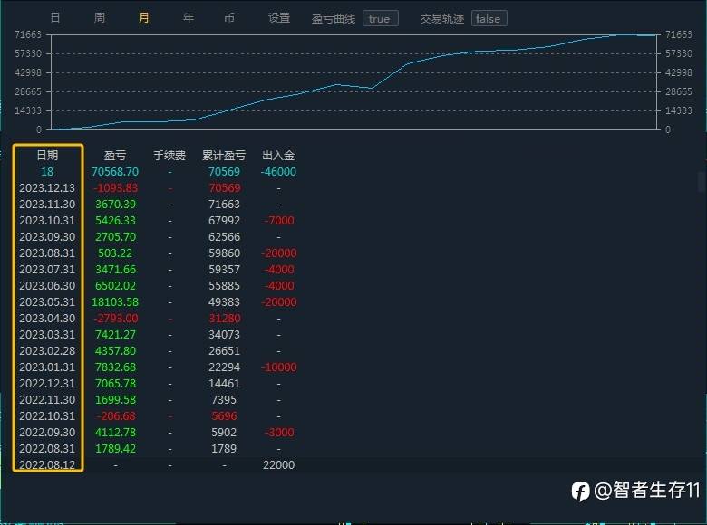Select the 2023.12.13 row
Viewport: 707px width, 525px height.
click(x=158, y=187)
